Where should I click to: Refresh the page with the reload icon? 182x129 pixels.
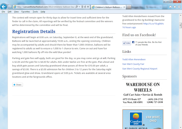pos(85,7)
